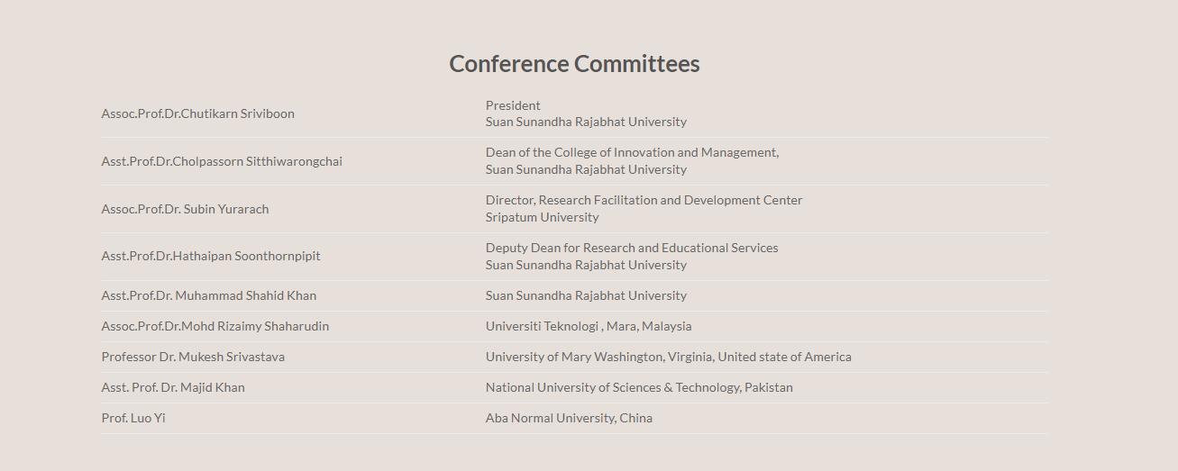The width and height of the screenshot is (1178, 471).
Task: Select the name Assoc.Prof.Dr.Chutikarn Sriviboon
Action: [197, 113]
